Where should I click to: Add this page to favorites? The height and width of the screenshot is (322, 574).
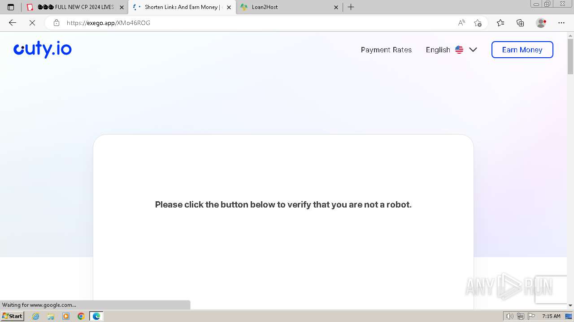tap(478, 23)
